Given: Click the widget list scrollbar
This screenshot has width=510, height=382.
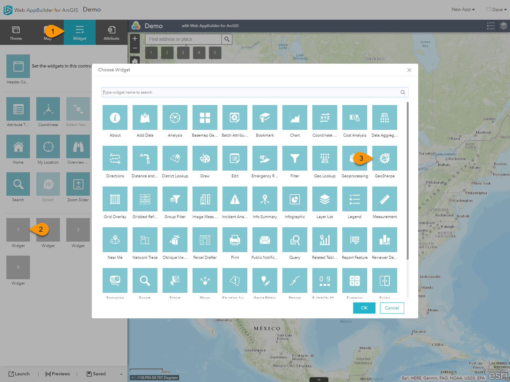Looking at the screenshot, I should tap(407, 181).
